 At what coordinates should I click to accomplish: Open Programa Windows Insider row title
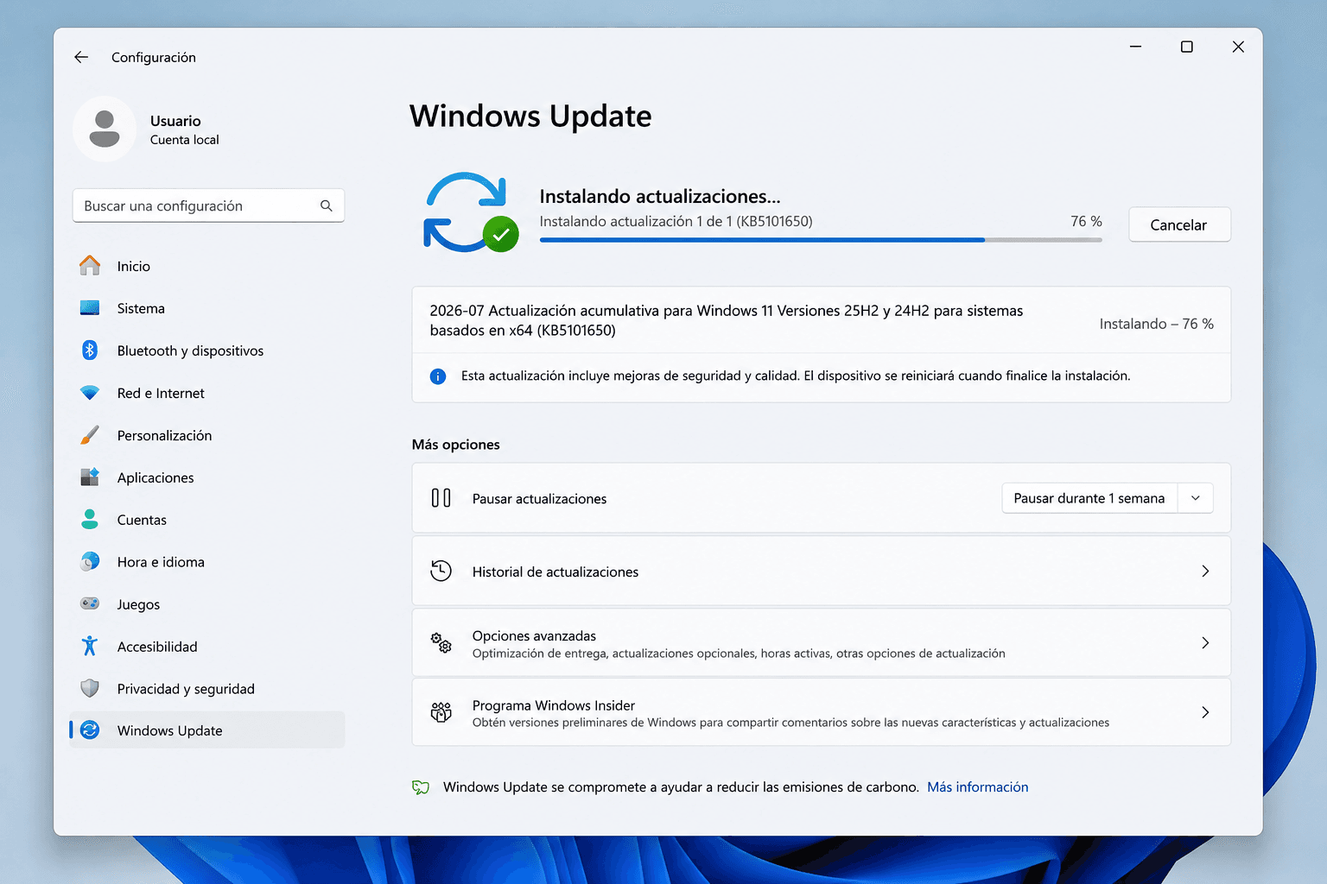click(x=554, y=705)
